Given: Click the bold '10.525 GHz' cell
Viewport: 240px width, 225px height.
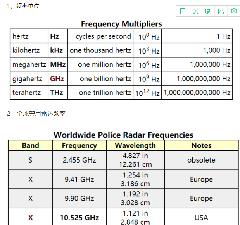Looking at the screenshot, I should coord(79,217).
